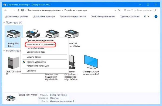Image resolution: width=162 pixels, height=106 pixels.
Task: Select Удалить устройство in context menu
Action: pyautogui.click(x=36, y=62)
